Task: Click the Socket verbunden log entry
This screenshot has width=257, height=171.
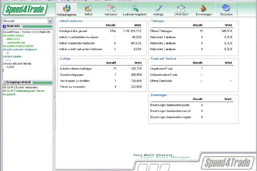Action: coord(20,87)
